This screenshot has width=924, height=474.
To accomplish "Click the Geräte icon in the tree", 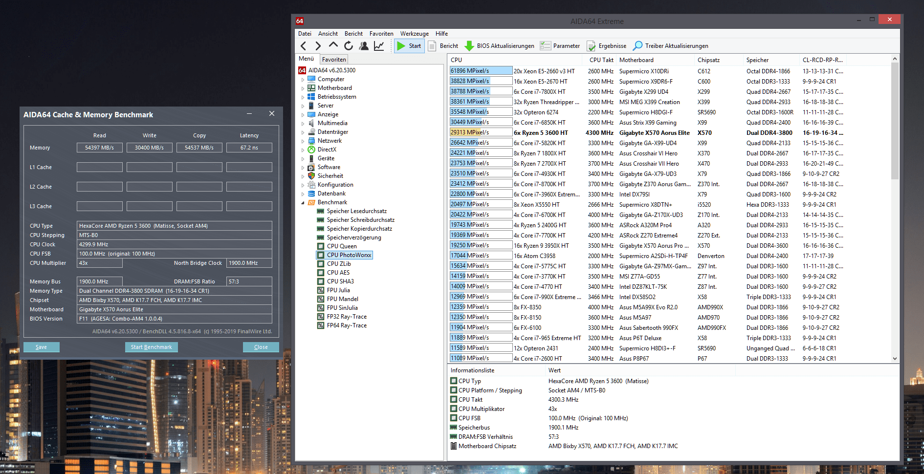I will (311, 158).
